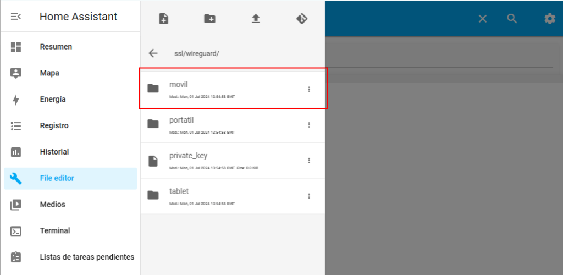Click the new file icon
Screen dimensions: 563x275
coord(163,19)
